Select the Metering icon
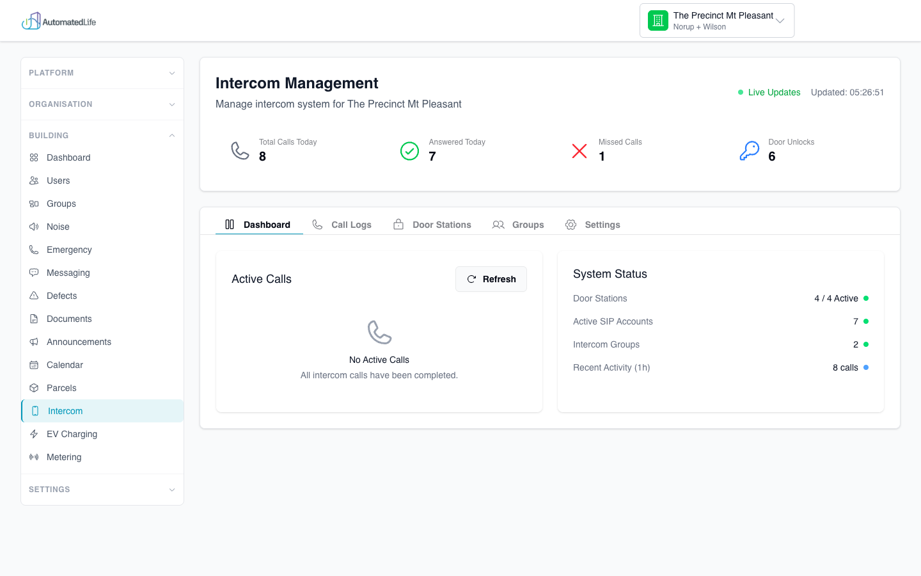 point(33,457)
